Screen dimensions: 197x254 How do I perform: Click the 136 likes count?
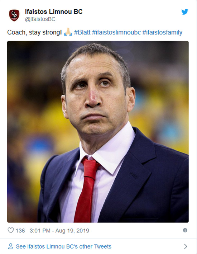20,231
